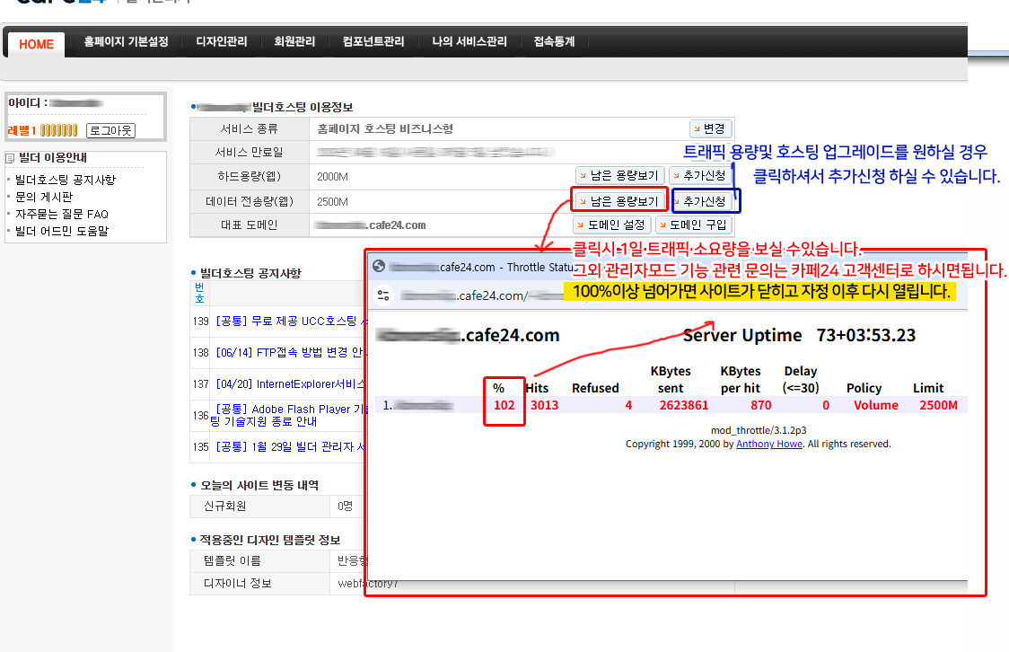Open 홈페이지 기본설정 menu
1009x652 pixels.
126,42
